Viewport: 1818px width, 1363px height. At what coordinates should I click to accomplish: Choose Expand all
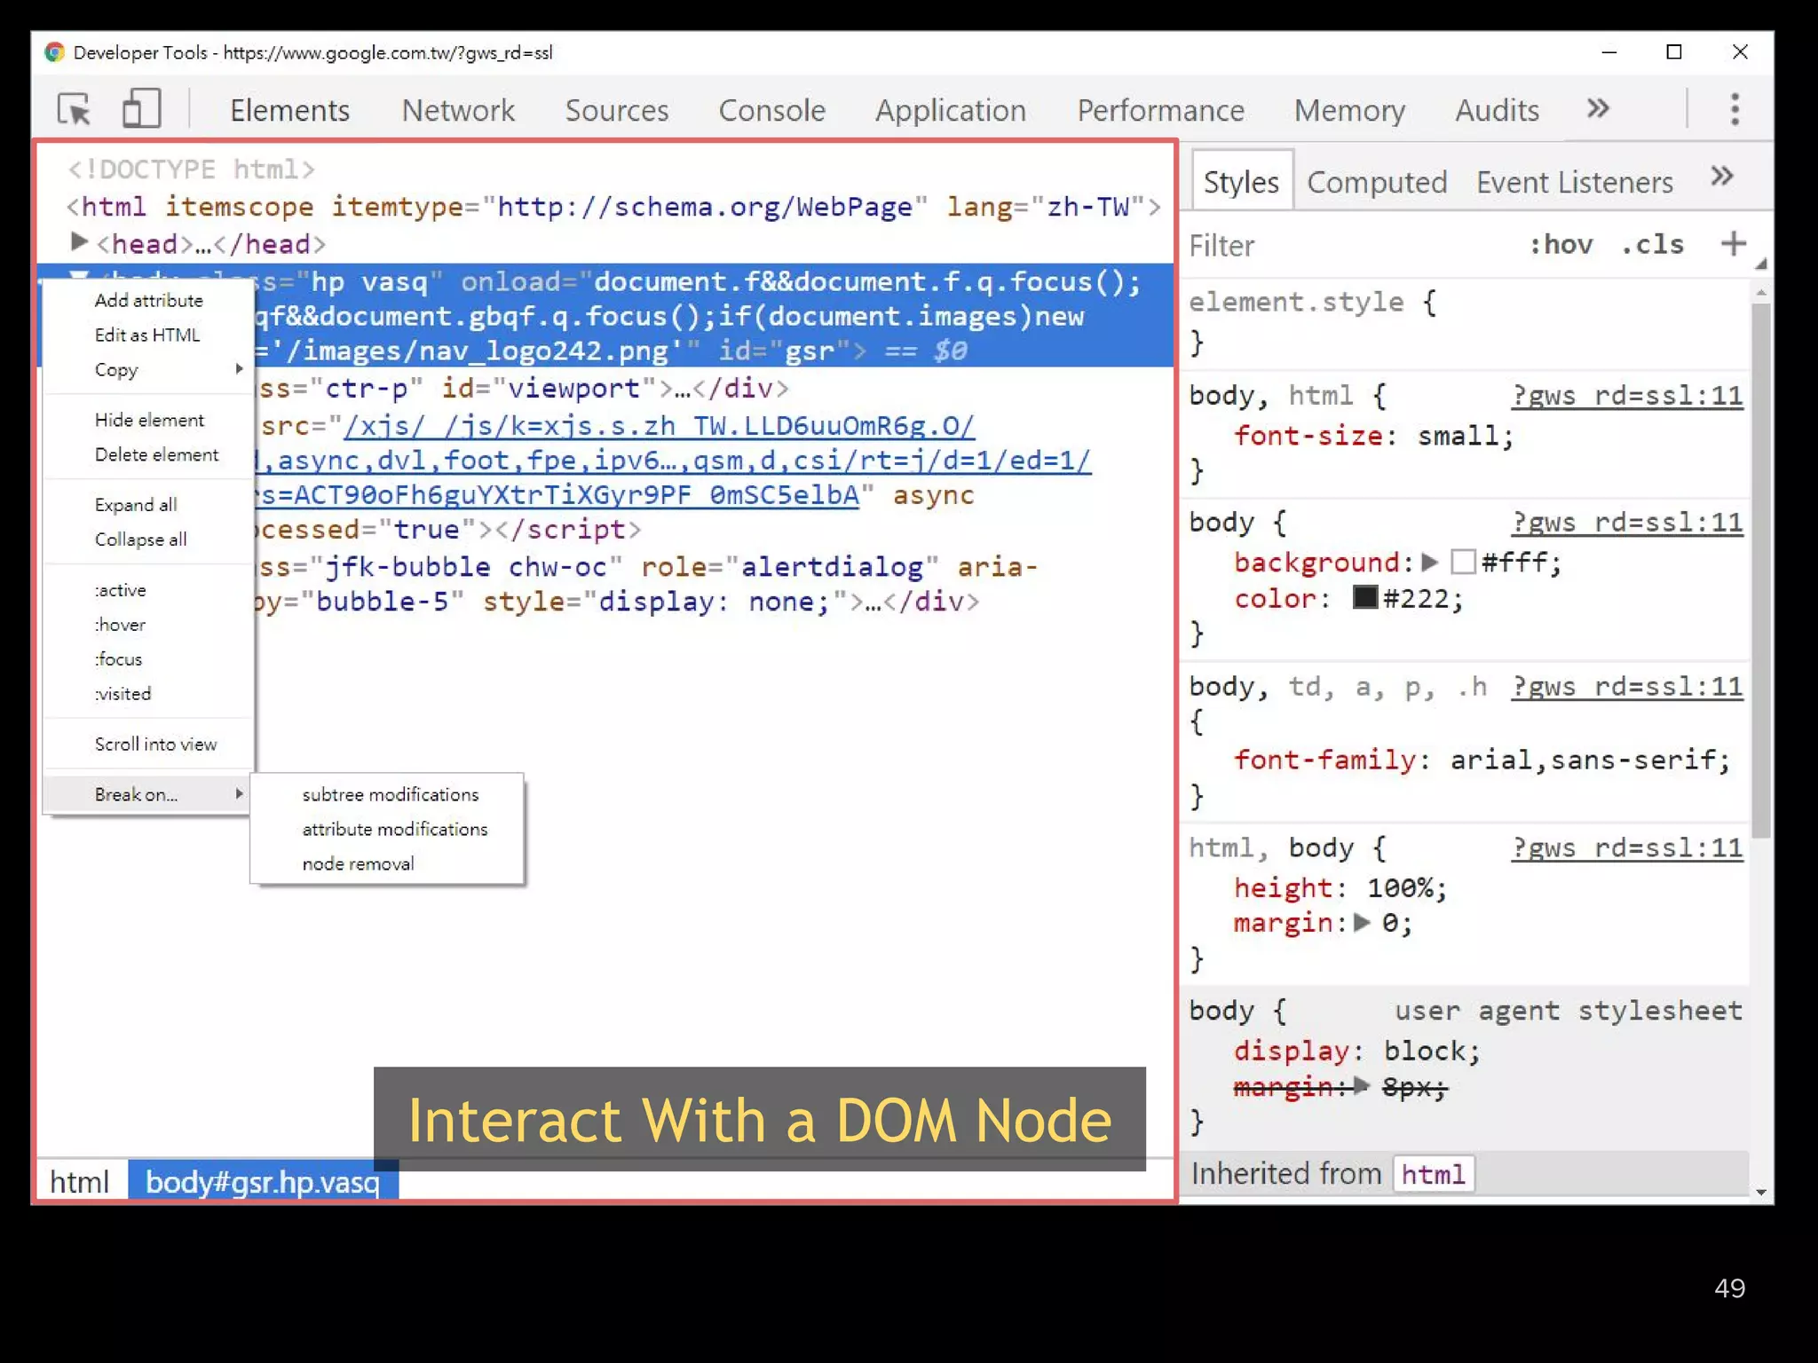coord(148,504)
